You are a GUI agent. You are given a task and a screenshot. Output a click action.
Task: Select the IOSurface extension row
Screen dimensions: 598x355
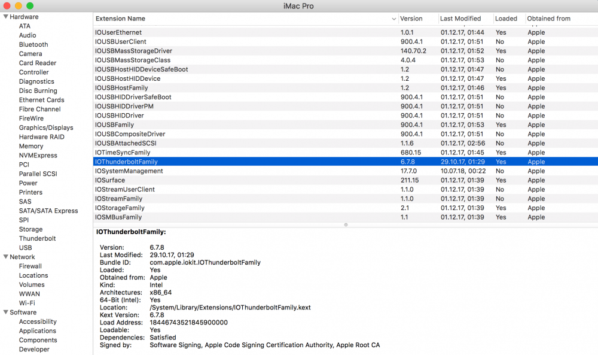[346, 180]
